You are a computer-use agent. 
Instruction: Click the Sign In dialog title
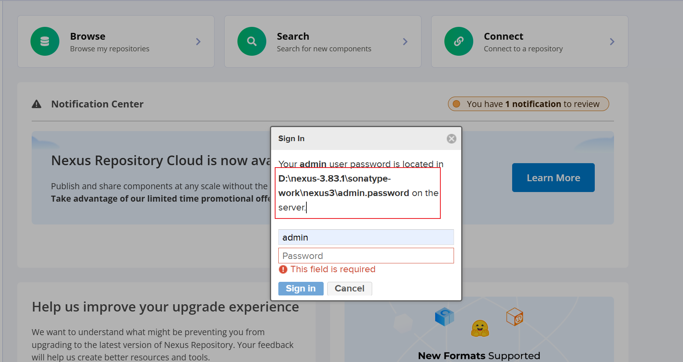(x=292, y=138)
